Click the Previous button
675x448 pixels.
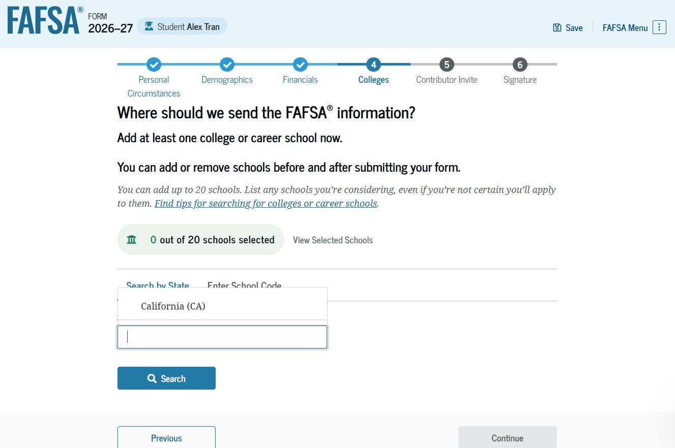[166, 438]
